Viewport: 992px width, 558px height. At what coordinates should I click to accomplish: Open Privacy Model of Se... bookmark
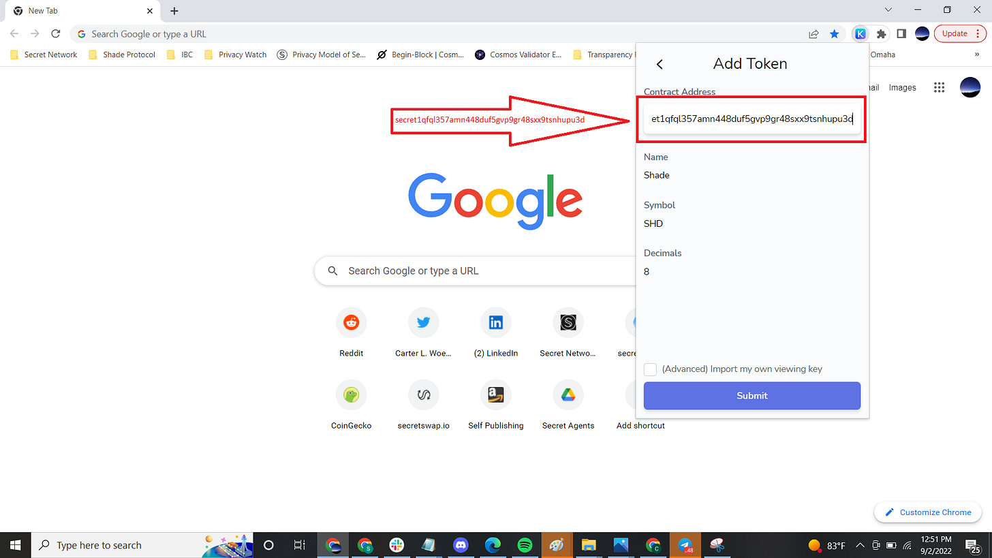(x=322, y=55)
